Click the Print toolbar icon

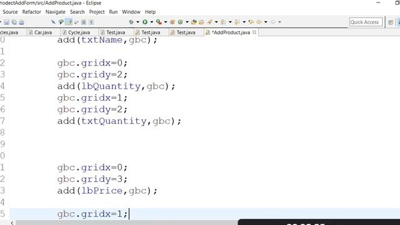click(x=22, y=22)
